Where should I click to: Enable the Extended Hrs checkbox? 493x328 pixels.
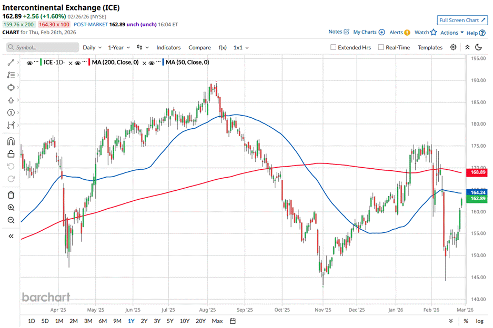334,47
